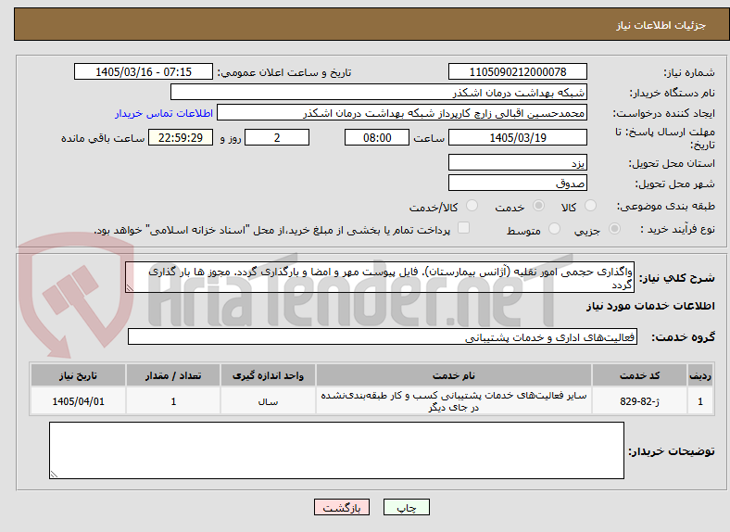Click the buyer name field شبکه بهداشت درمان اشکذر
Viewport: 730px width, 532px height.
(379, 93)
